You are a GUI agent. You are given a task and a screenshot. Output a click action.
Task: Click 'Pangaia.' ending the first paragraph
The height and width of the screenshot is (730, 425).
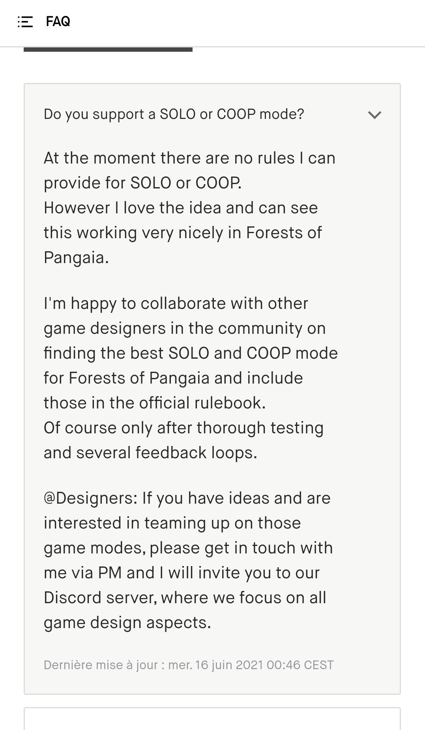pyautogui.click(x=76, y=258)
